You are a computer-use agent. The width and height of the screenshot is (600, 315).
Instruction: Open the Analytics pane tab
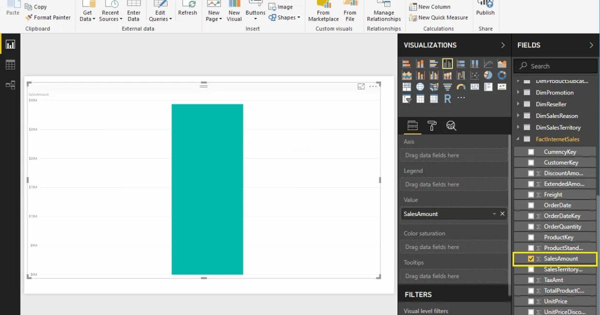(451, 125)
